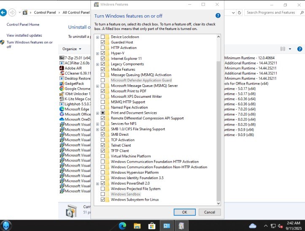Click the scroll up arrow in features list
Image resolution: width=305 pixels, height=231 pixels.
pyautogui.click(x=219, y=37)
